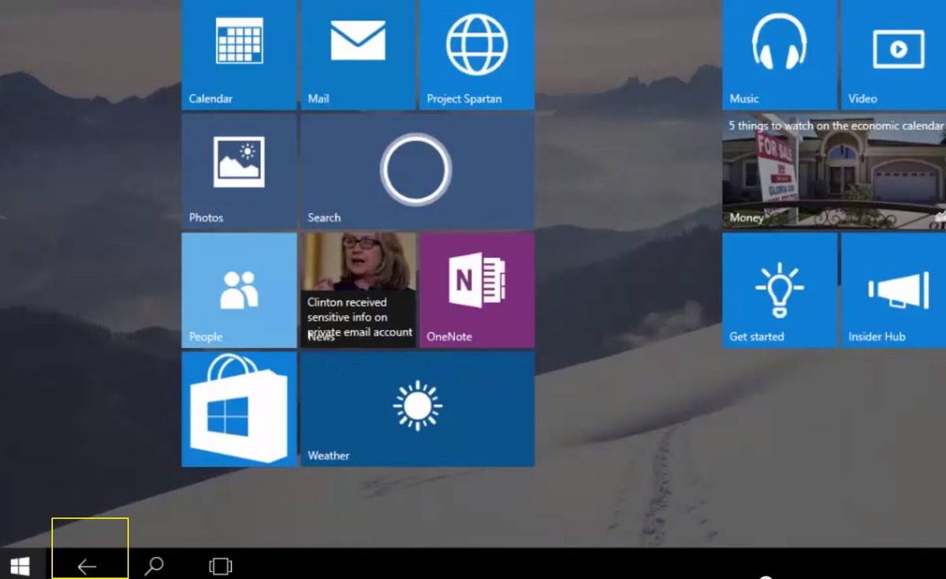This screenshot has width=946, height=579.
Task: Click the Windows Start button
Action: pyautogui.click(x=20, y=566)
